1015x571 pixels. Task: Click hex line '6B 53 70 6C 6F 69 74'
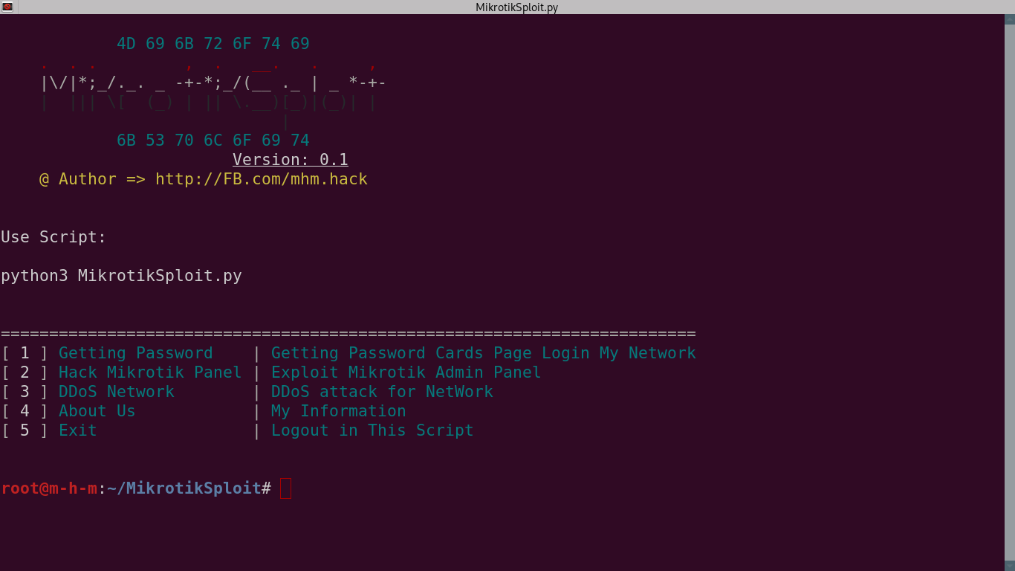pos(213,141)
